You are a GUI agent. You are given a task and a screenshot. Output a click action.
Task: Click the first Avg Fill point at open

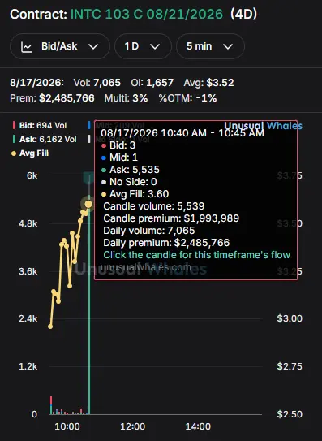tap(50, 326)
